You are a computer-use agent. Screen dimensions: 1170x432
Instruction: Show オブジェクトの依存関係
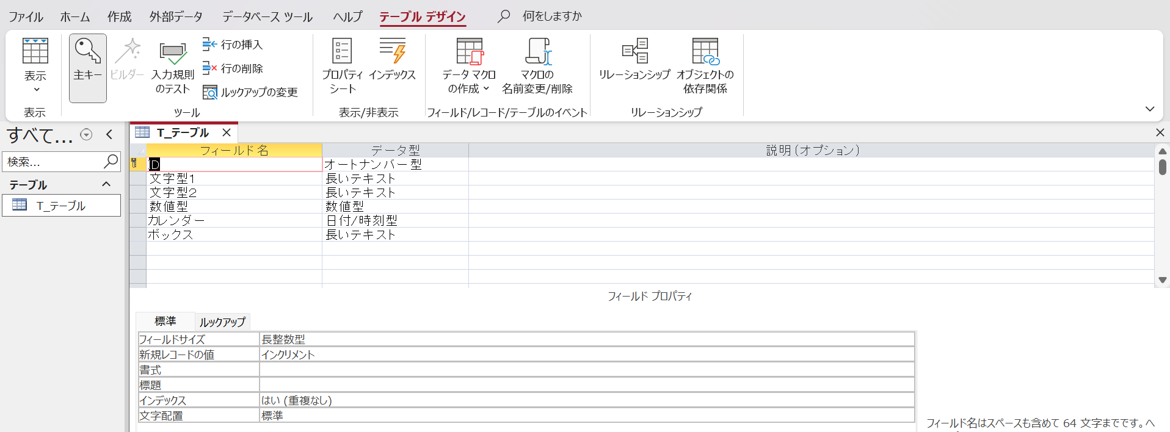coord(705,67)
